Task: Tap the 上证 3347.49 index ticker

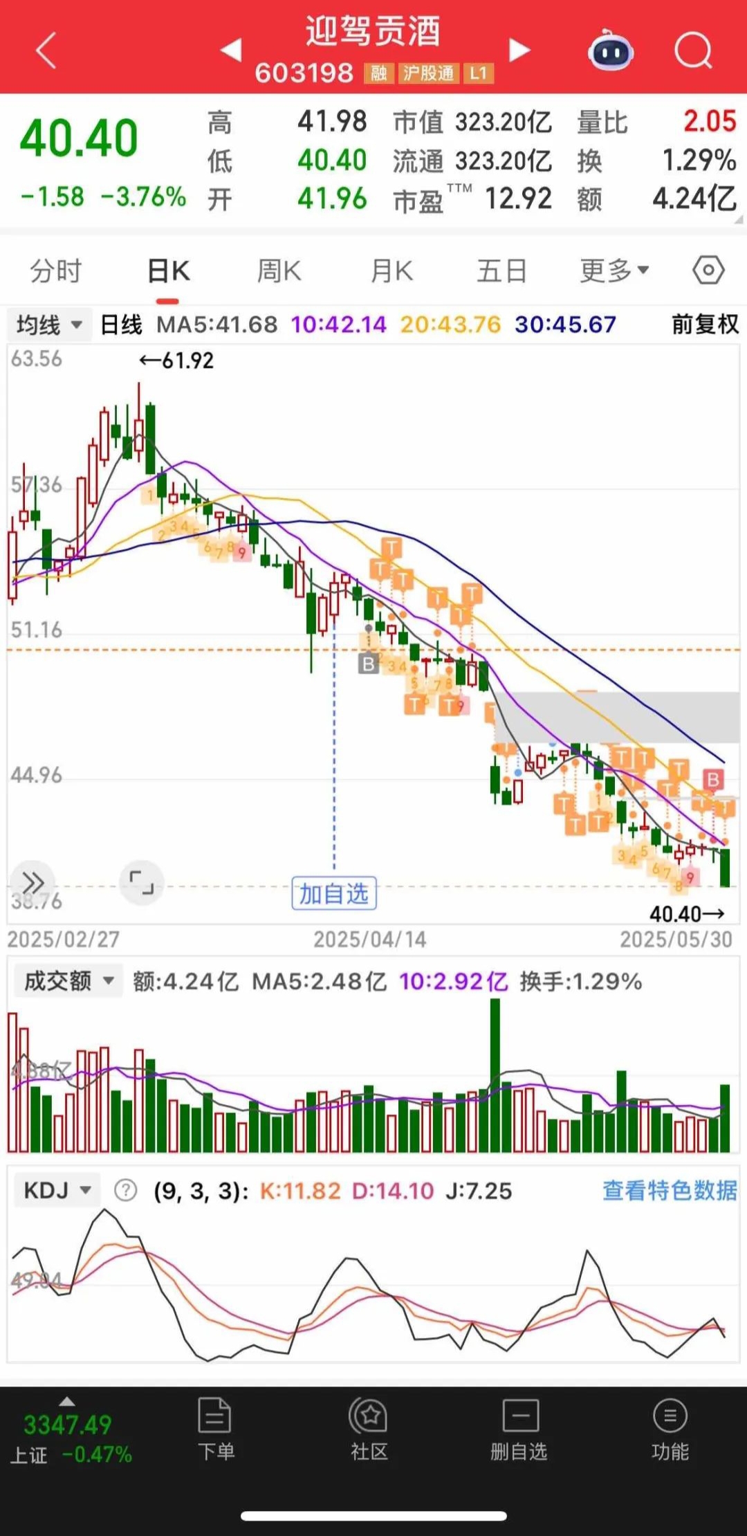Action: coord(71,1438)
